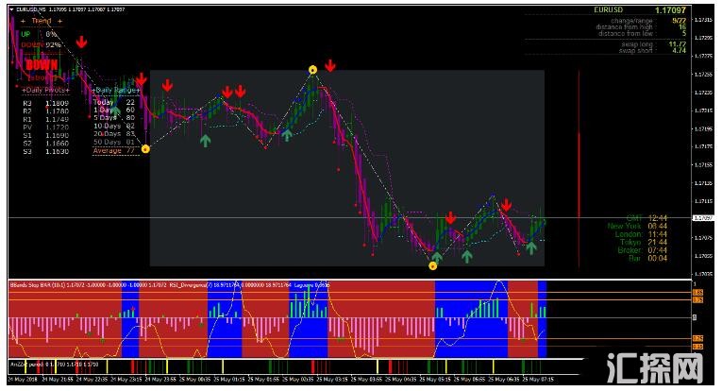The width and height of the screenshot is (722, 391).
Task: Click the green up arrow overlapping 1 Day range row
Action: coord(116,110)
